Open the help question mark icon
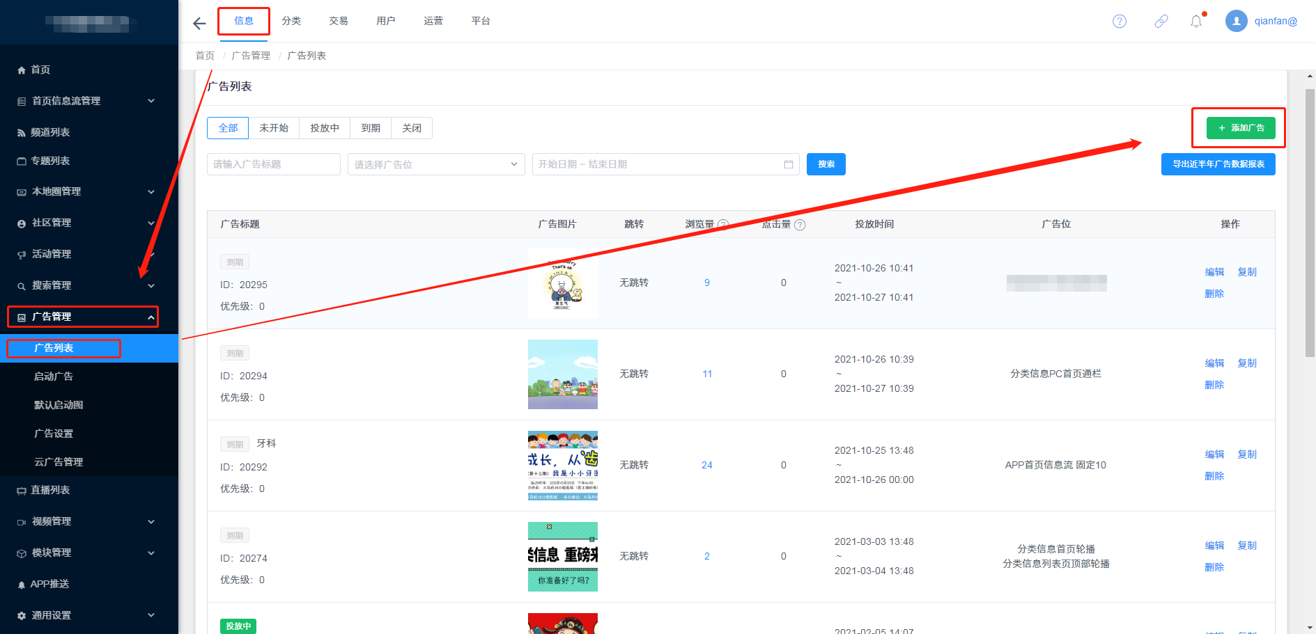Screen dimensions: 1316x634 pyautogui.click(x=1120, y=21)
